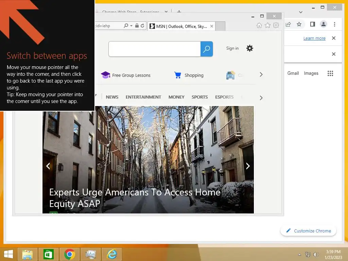Viewport: 348px width, 261px height.
Task: Click the blue shopping cart icon
Action: (x=177, y=75)
